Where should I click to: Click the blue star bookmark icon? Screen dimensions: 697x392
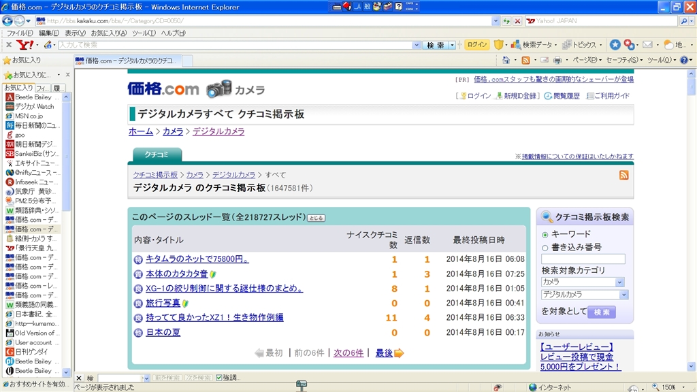click(x=615, y=44)
